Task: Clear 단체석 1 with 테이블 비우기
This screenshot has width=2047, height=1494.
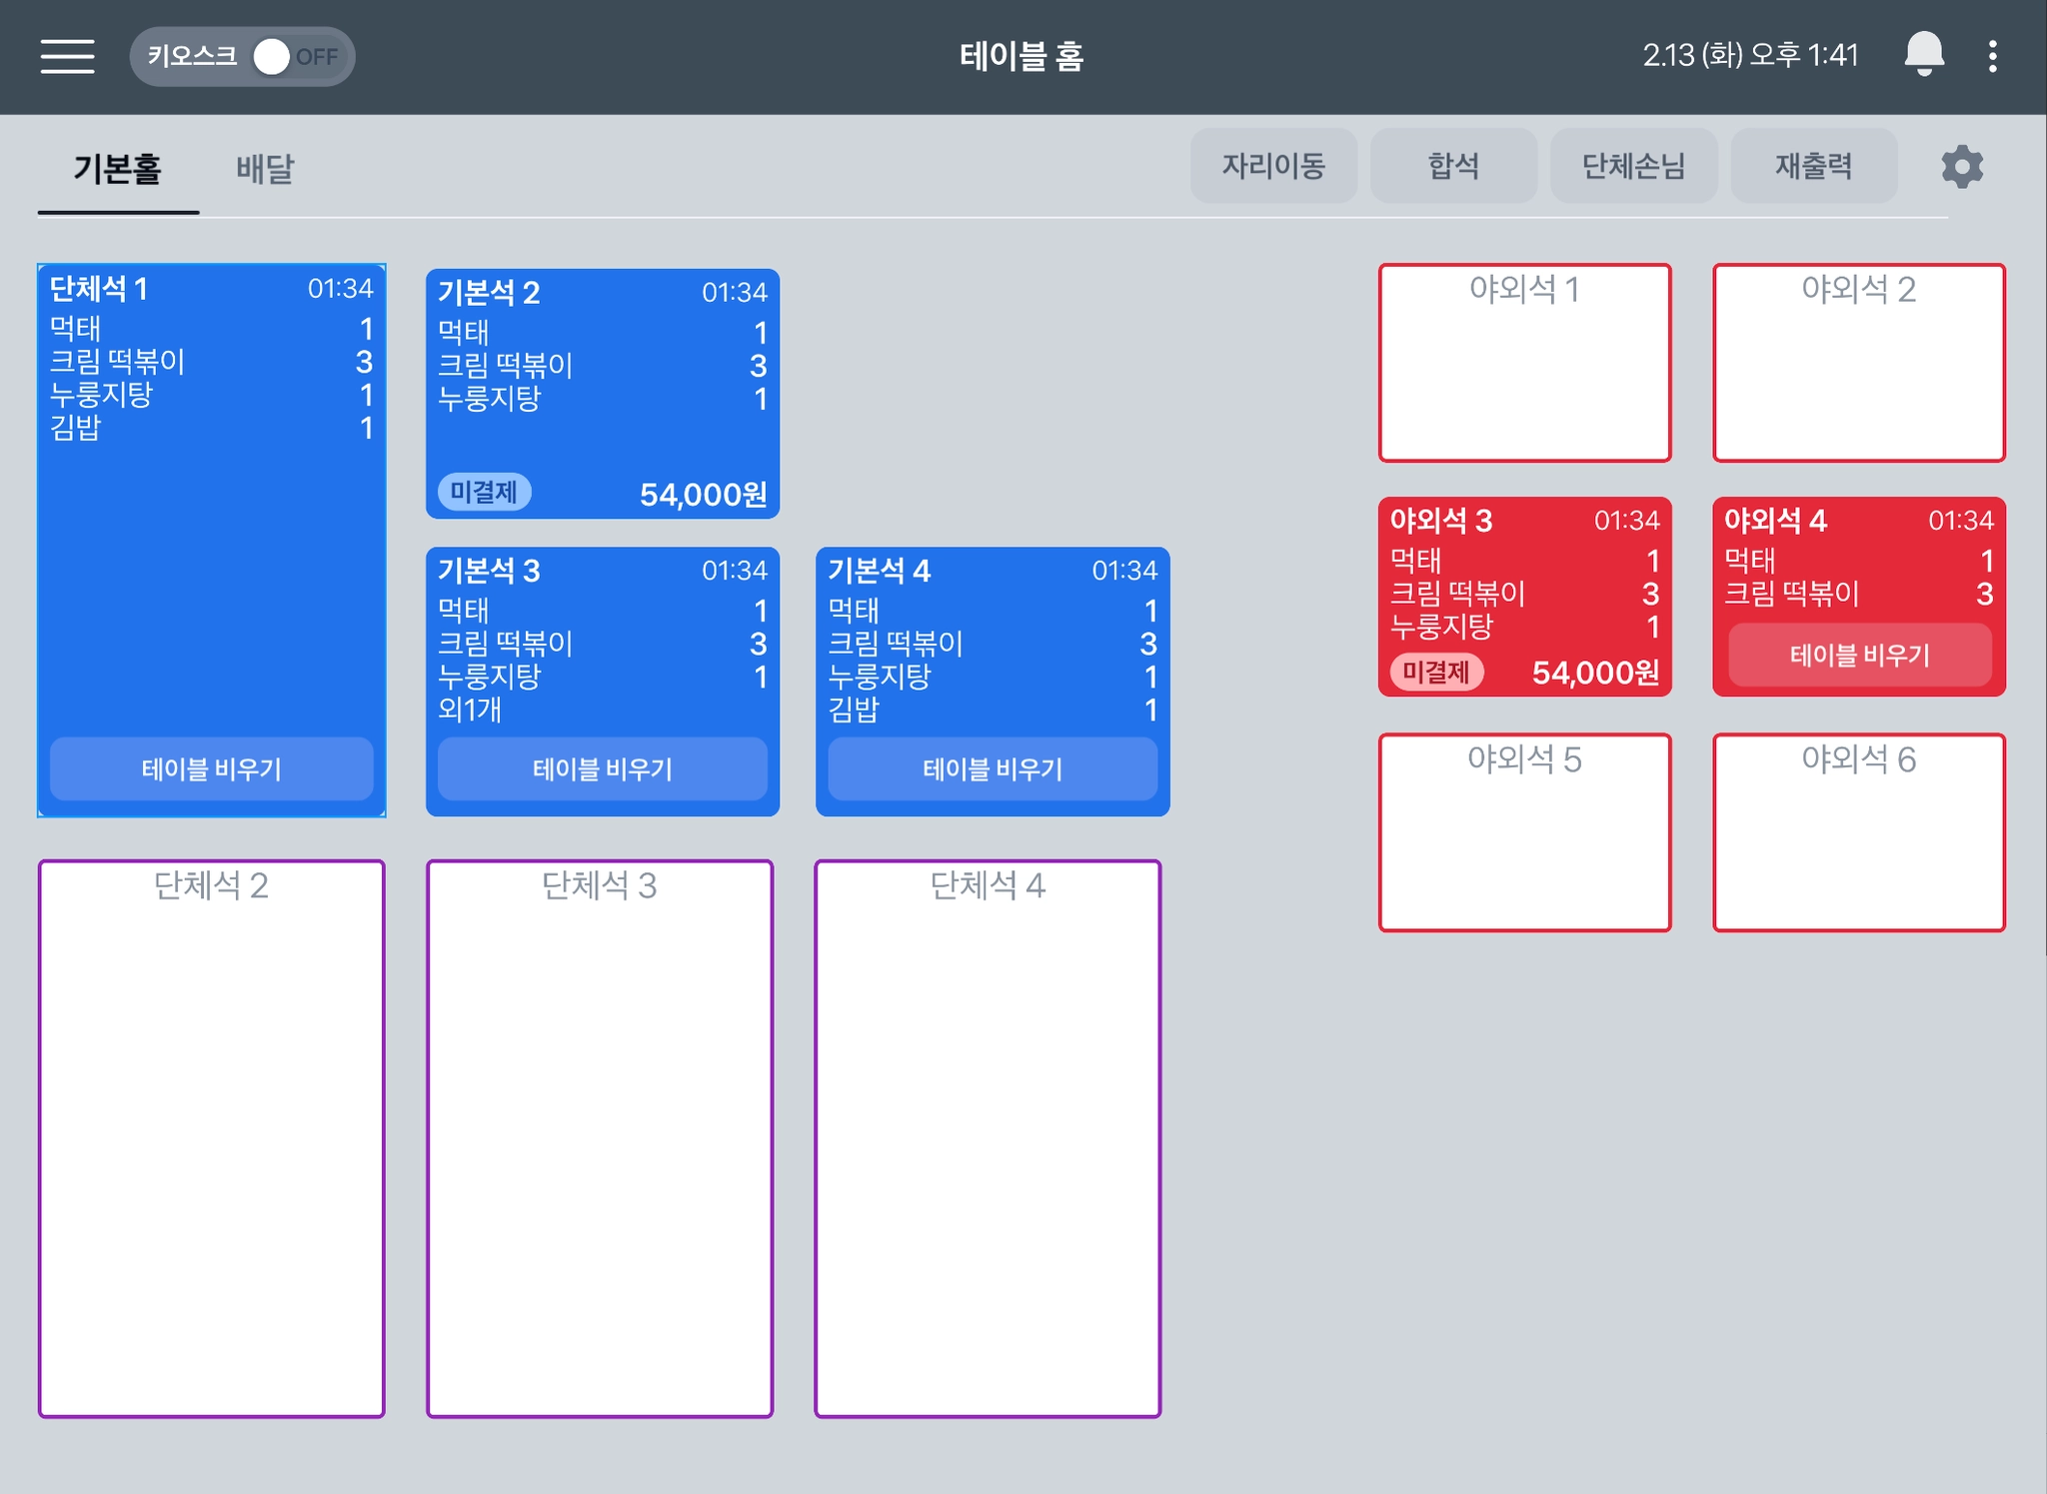Action: [211, 768]
